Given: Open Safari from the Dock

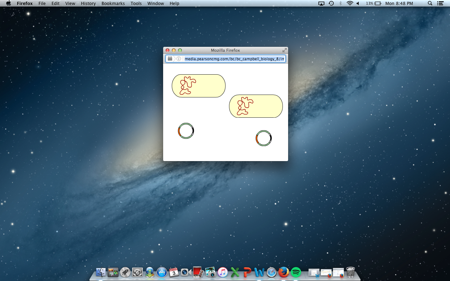Looking at the screenshot, I should [x=272, y=272].
